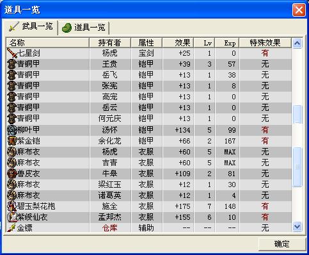This screenshot has height=255, width=309.
Task: Click the 紫金铠 armor icon
Action: (12, 141)
